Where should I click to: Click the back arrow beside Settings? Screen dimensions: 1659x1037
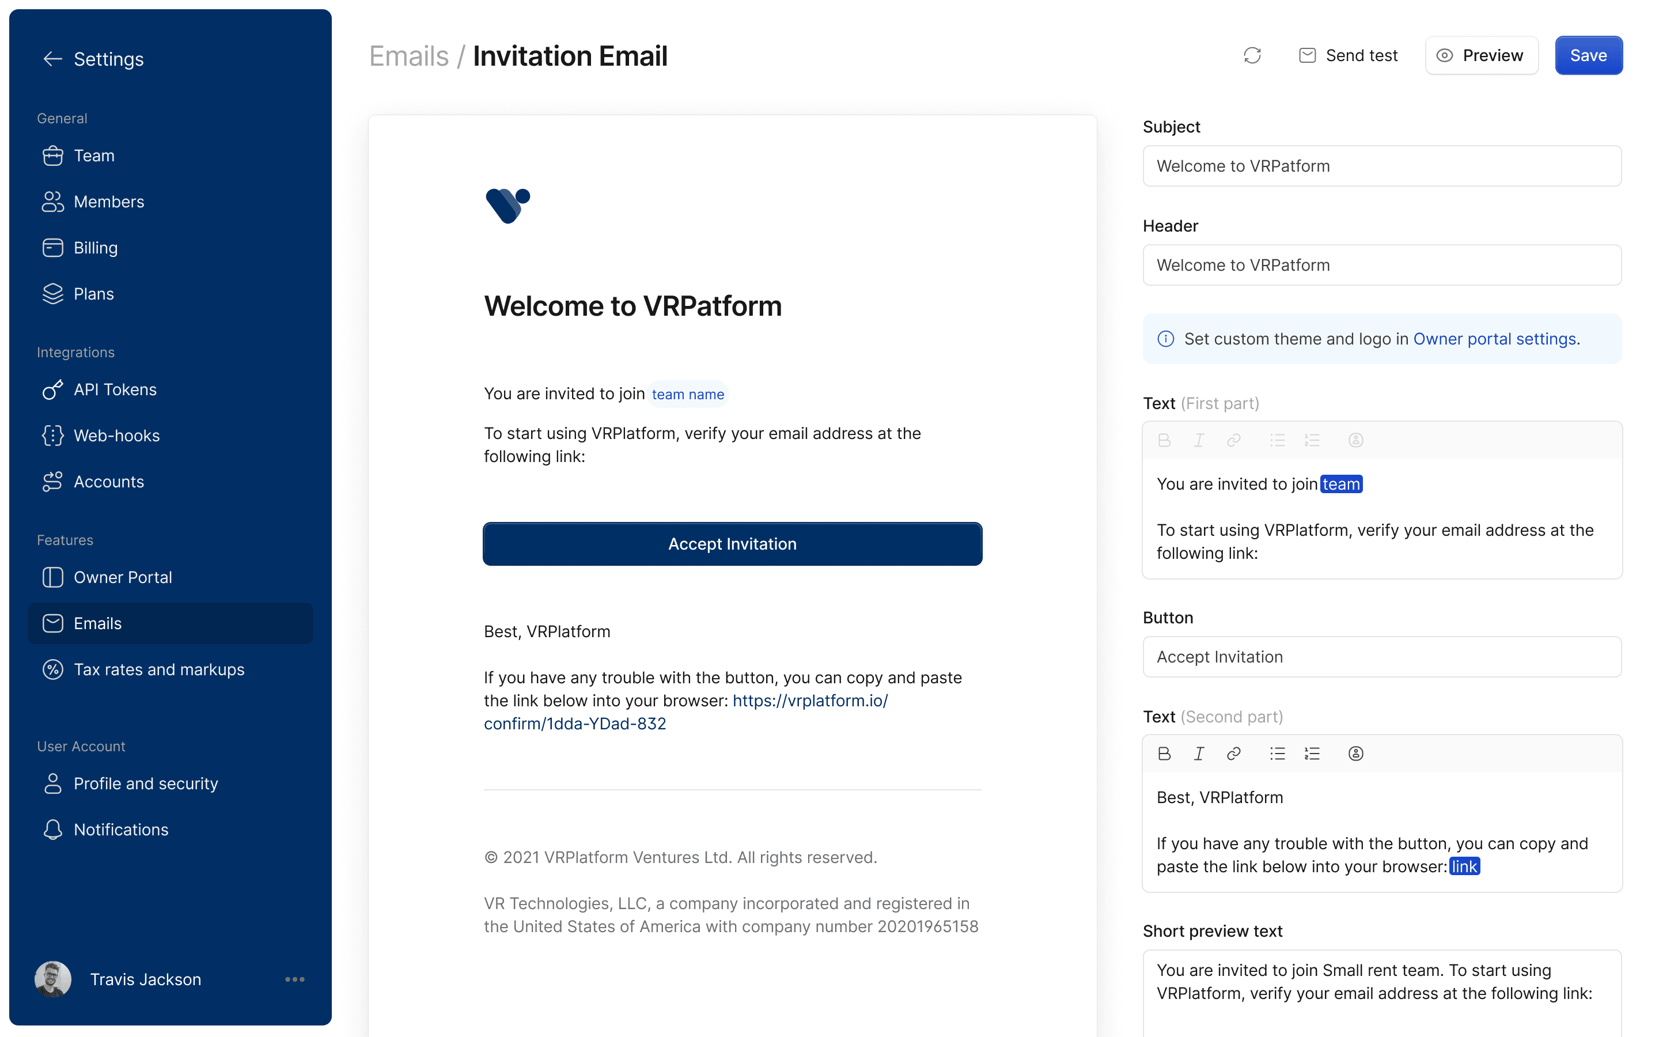pyautogui.click(x=53, y=59)
